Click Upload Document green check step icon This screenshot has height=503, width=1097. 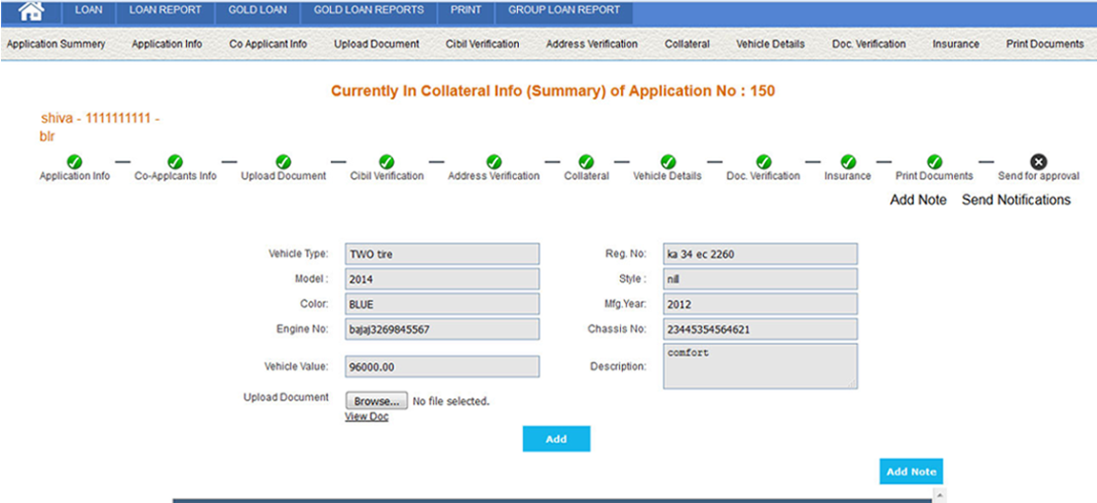click(283, 162)
